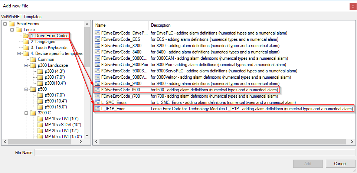The width and height of the screenshot is (357, 173).
Task: Select MP 50xx DVI (15.0") tree item
Action: click(x=63, y=137)
